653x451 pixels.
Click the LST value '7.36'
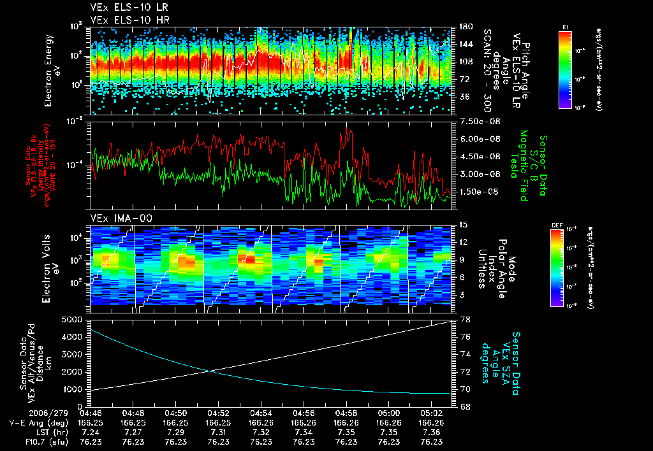(x=432, y=433)
